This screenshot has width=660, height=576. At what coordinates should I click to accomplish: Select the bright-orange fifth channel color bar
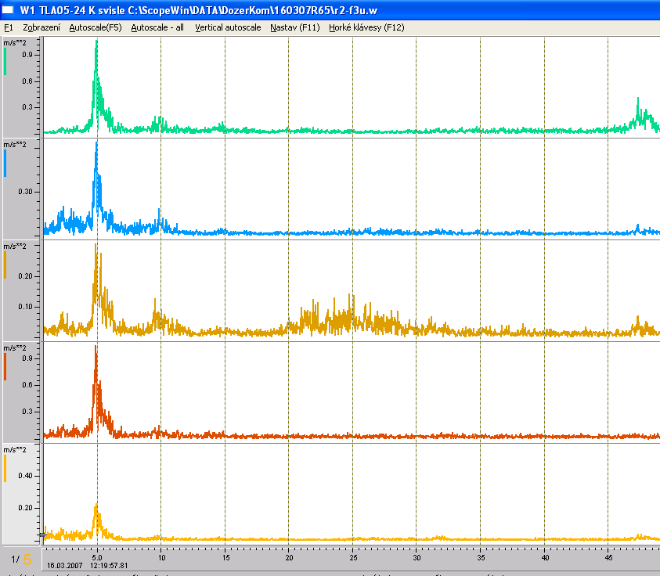pos(5,468)
